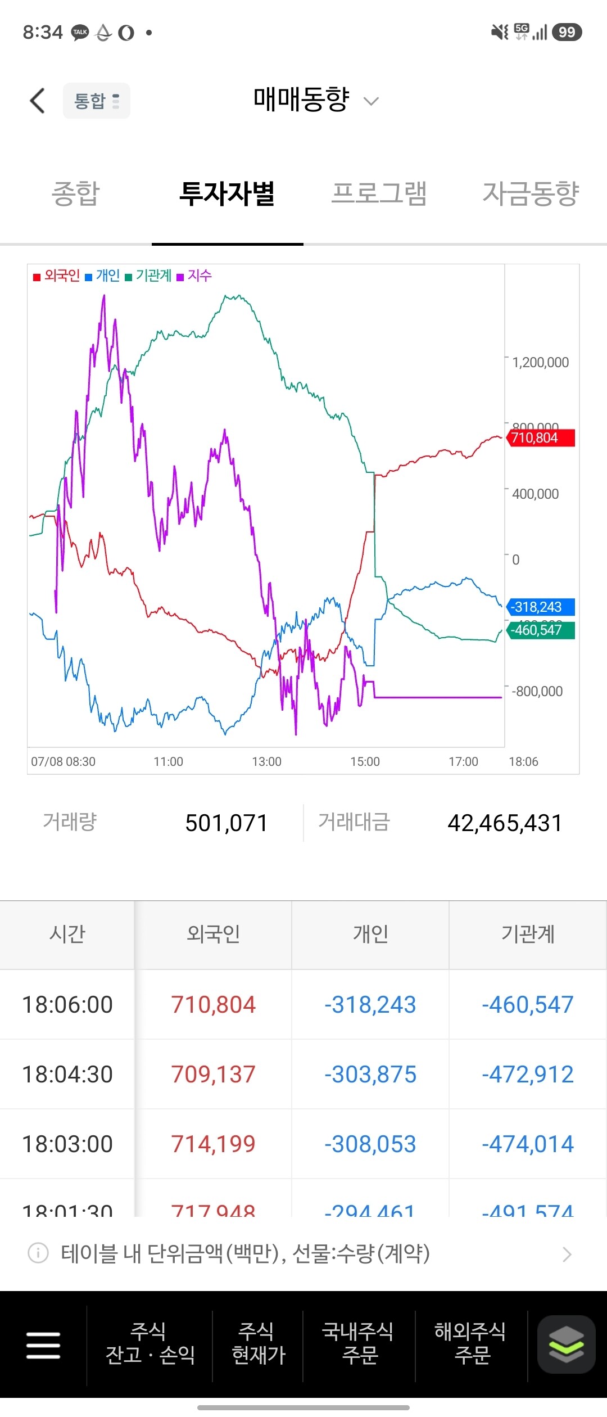Open the 기관계 column header

tap(528, 934)
